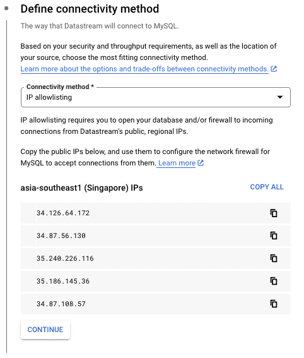Copy IP address 34.87.56.130

[x=274, y=236]
